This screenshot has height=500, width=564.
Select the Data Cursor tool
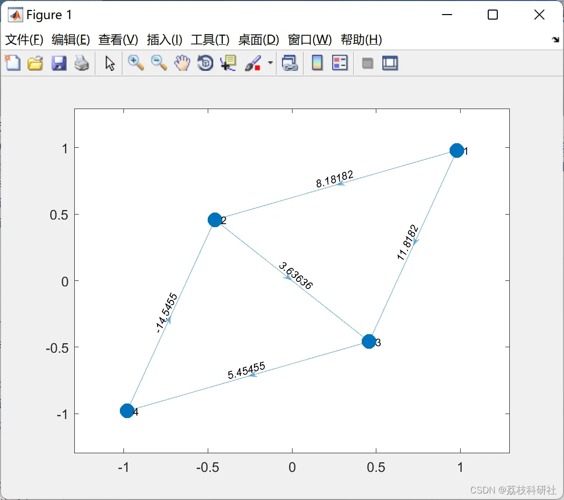[x=228, y=63]
